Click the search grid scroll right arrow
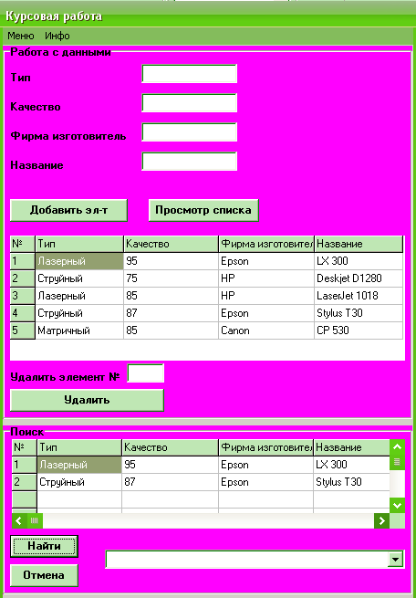Viewport: 416px width, 598px height. click(381, 520)
